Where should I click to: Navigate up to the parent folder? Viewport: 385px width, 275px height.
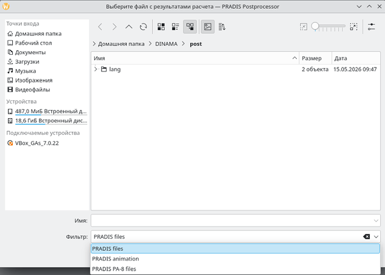tap(129, 27)
